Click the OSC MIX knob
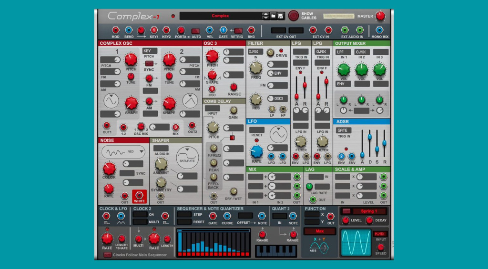Image resolution: width=488 pixels, height=269 pixels. point(141,127)
